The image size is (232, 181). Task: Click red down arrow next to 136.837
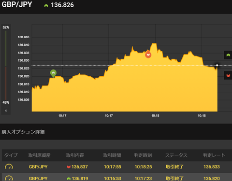[x=69, y=167]
